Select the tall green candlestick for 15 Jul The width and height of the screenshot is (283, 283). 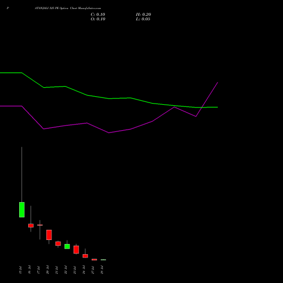pyautogui.click(x=22, y=209)
